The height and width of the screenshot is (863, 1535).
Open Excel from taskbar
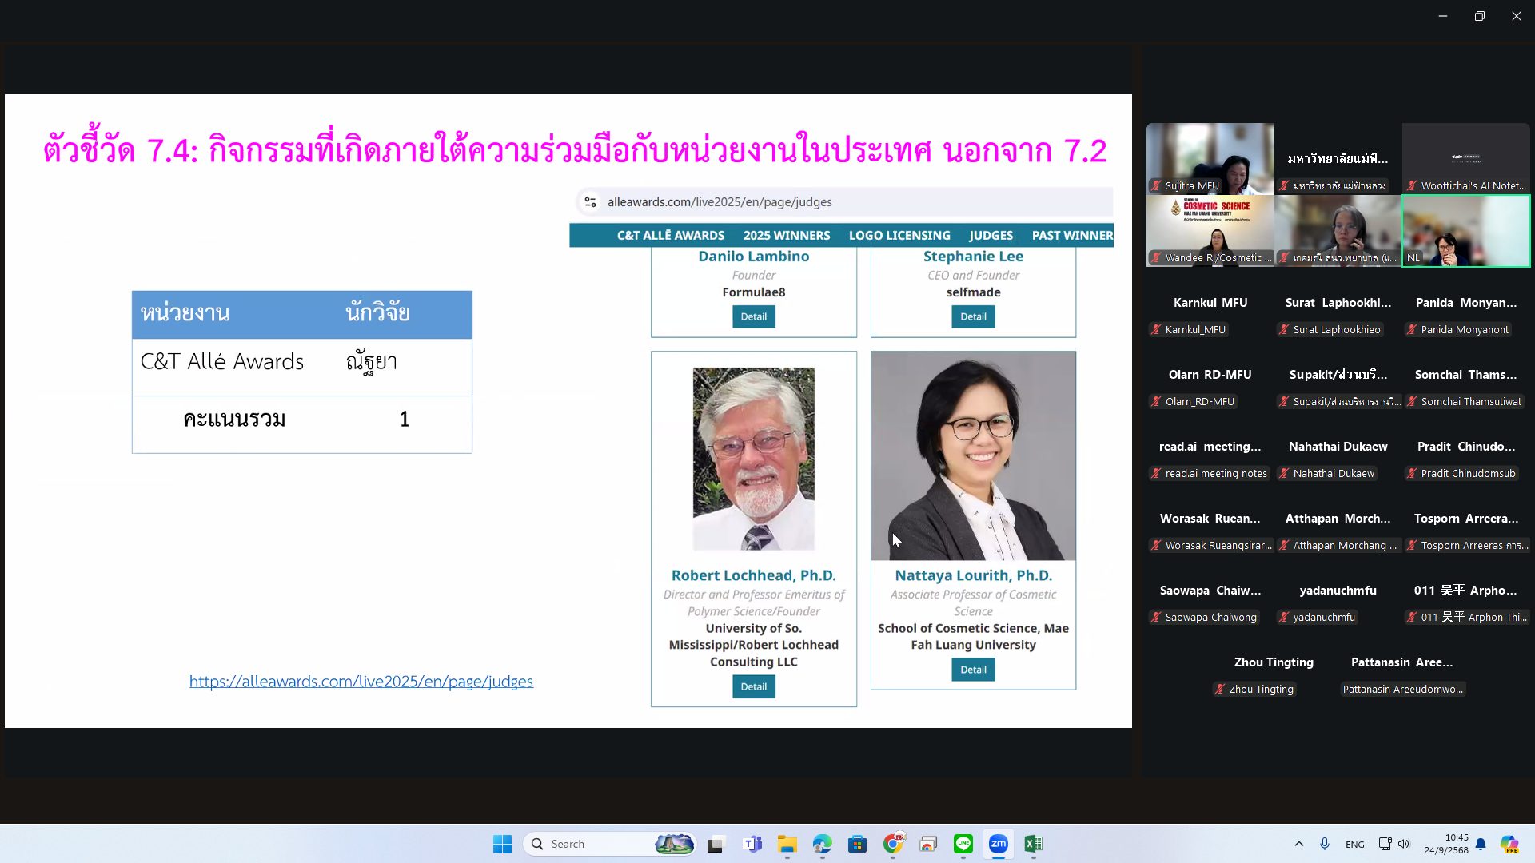[1033, 844]
